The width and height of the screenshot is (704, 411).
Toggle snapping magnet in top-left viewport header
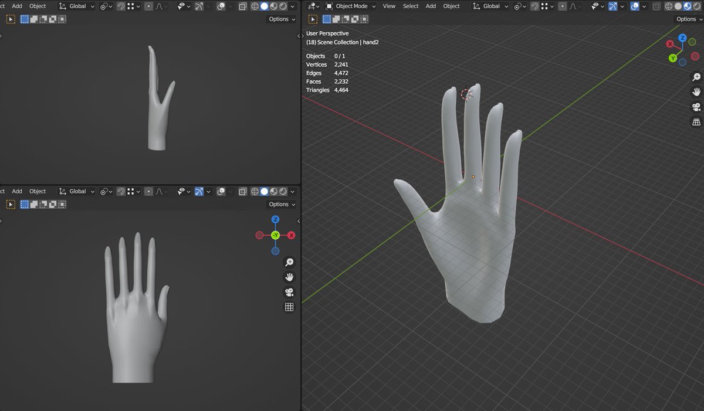click(x=121, y=6)
